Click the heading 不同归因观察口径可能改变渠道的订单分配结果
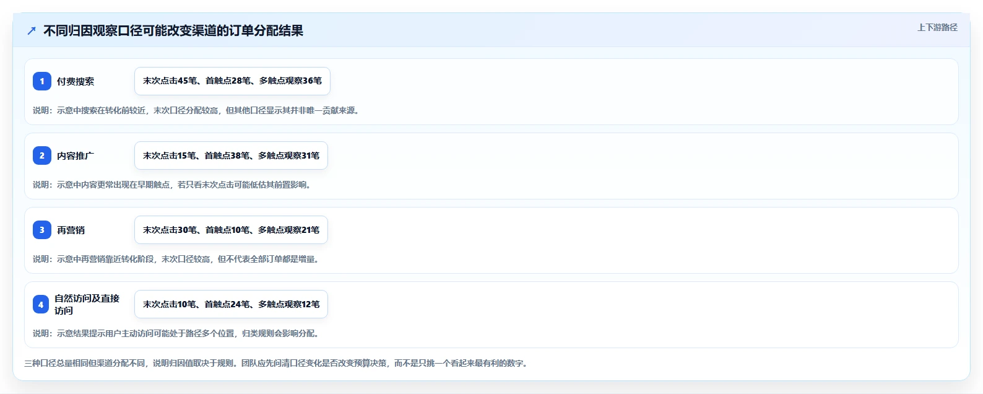Screen dimensions: 983x394 (x=173, y=31)
